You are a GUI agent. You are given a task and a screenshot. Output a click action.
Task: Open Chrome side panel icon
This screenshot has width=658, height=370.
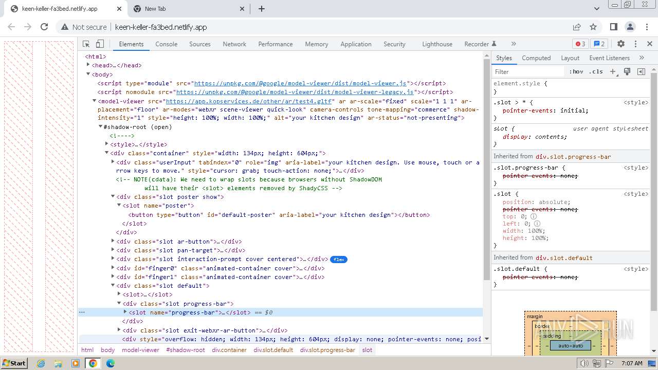click(x=614, y=27)
